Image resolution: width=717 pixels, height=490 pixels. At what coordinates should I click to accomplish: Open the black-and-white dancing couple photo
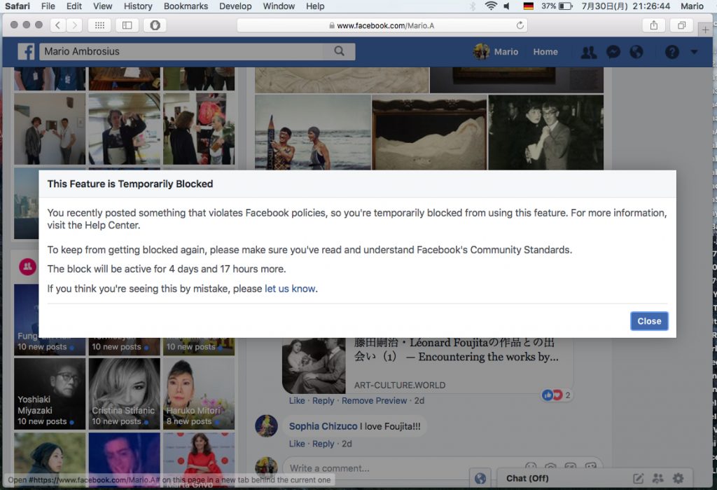coord(546,132)
